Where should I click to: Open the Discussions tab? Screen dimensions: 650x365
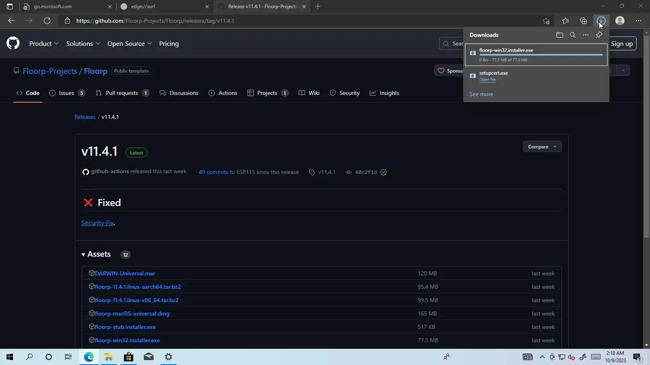pos(179,93)
